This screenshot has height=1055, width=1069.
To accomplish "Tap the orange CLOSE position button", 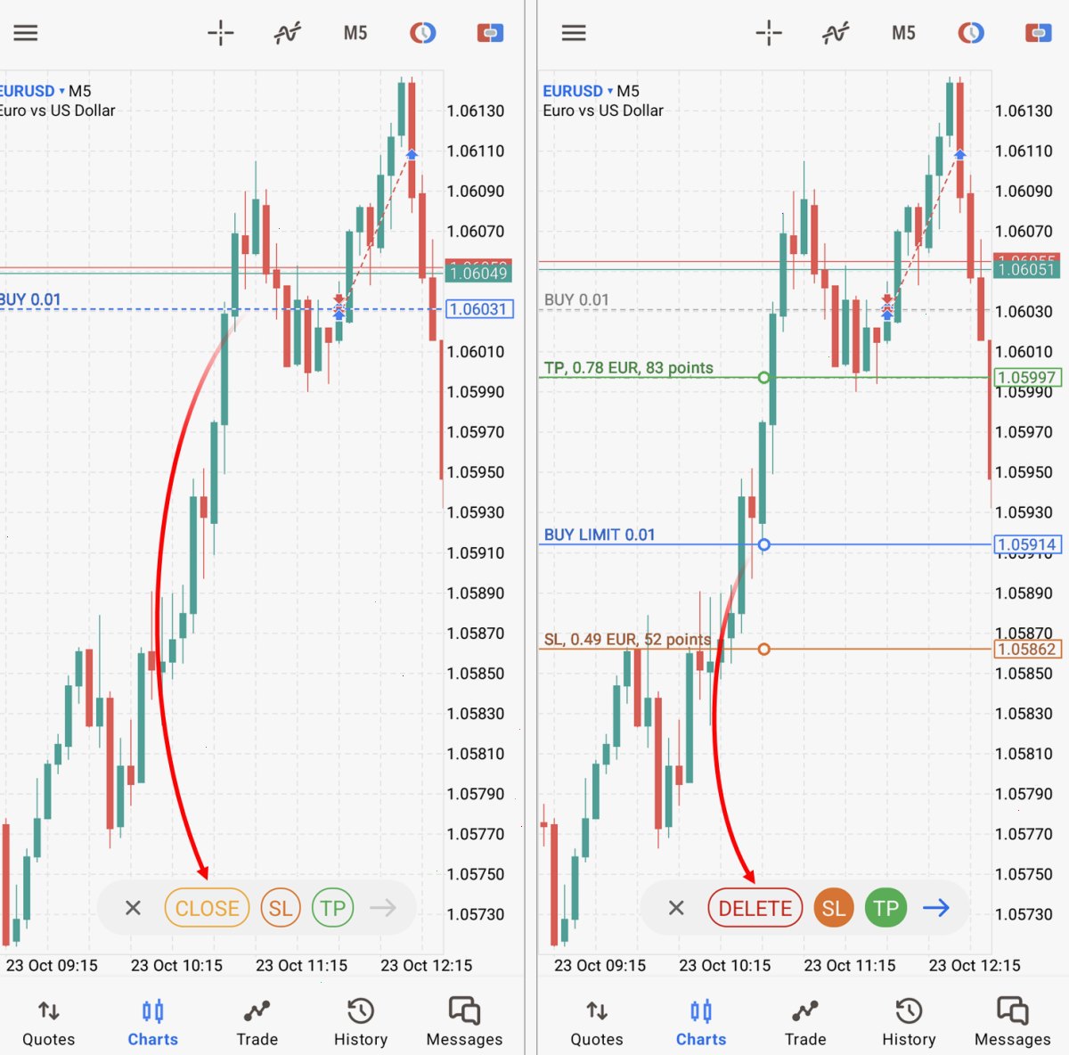I will [207, 908].
